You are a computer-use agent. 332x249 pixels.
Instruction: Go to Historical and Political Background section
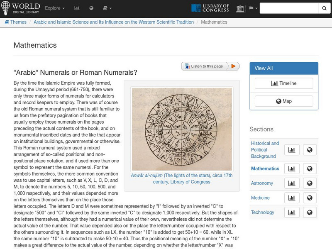pos(265,150)
